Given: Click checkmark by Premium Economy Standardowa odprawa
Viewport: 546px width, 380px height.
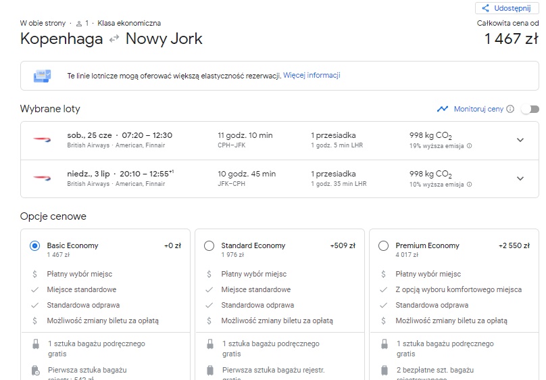Looking at the screenshot, I should click(383, 305).
